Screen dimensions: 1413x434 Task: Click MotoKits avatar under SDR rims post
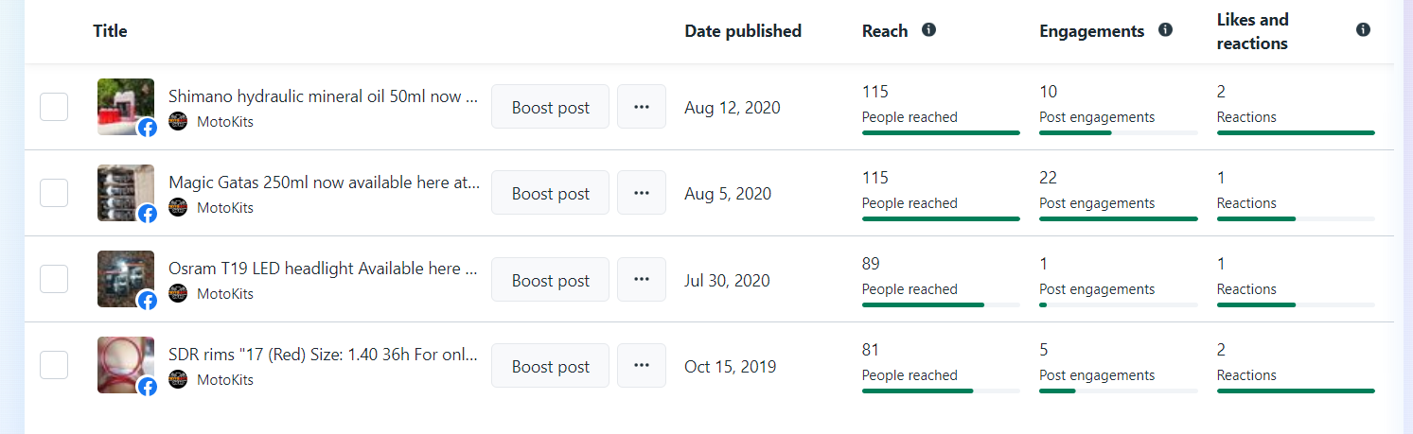click(x=178, y=379)
